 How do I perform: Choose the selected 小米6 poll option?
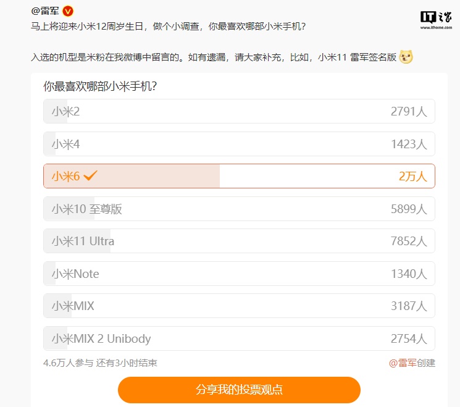tap(239, 176)
